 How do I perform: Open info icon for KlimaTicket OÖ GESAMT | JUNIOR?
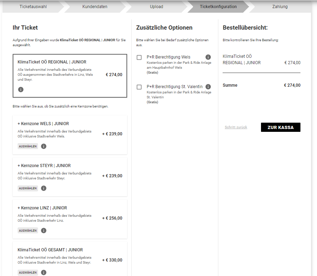pyautogui.click(x=44, y=272)
